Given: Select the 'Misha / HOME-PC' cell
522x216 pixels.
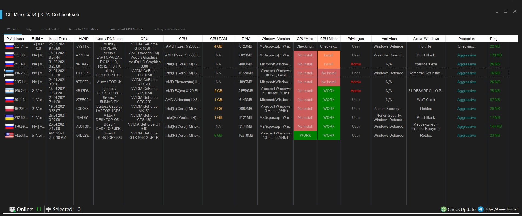Looking at the screenshot, I should (109, 46).
